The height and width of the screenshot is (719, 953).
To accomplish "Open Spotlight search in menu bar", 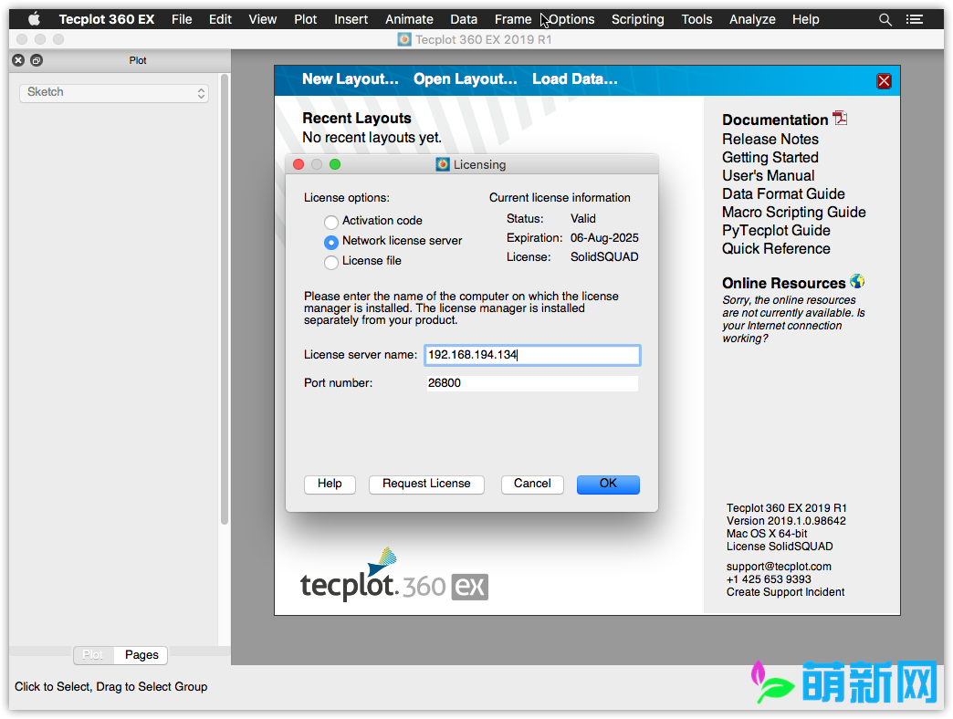I will pos(885,19).
